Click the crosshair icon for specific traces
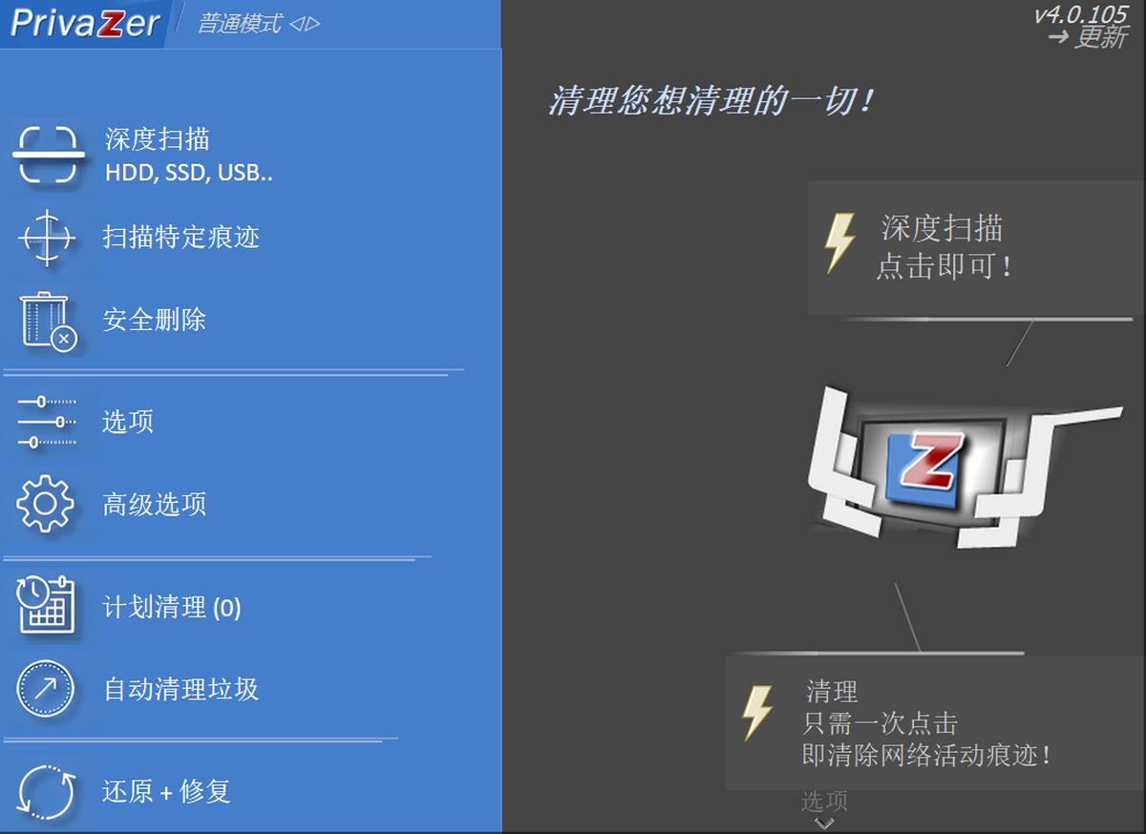Viewport: 1146px width, 834px height. coord(46,237)
